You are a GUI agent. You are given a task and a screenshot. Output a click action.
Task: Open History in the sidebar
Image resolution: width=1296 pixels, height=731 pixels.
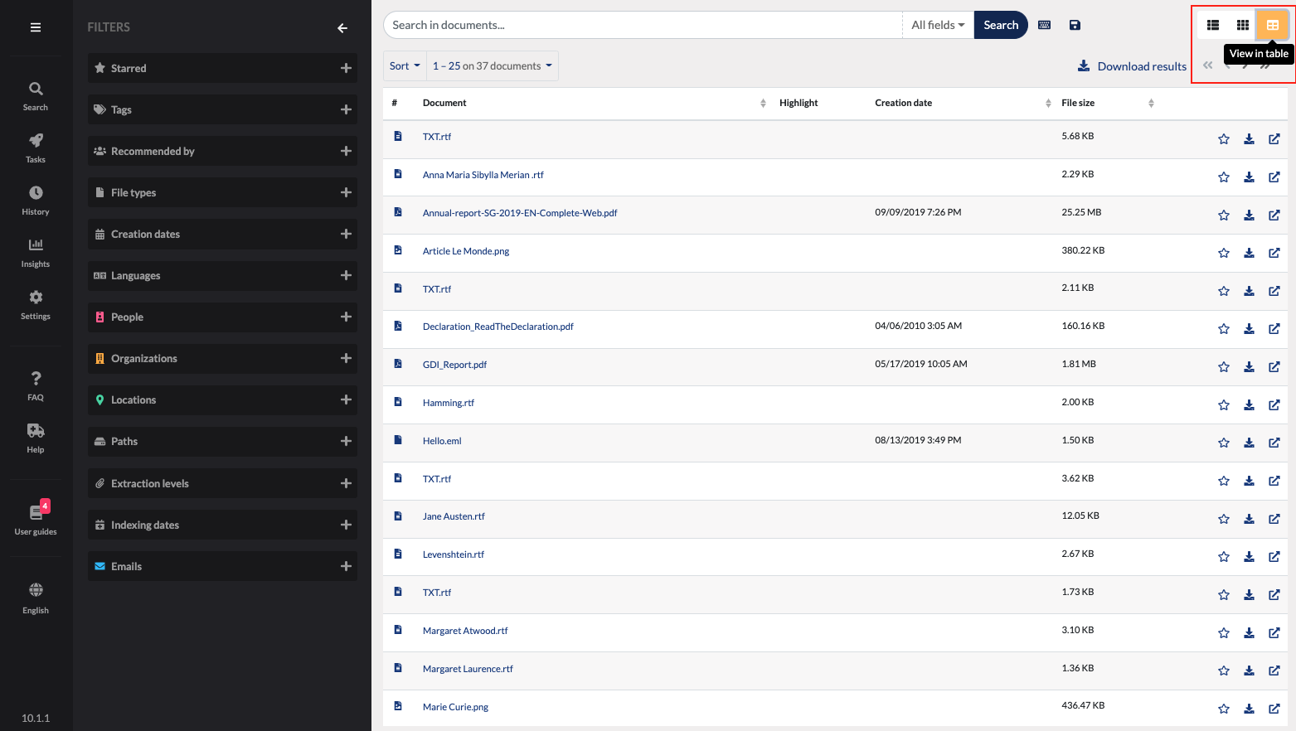coord(36,201)
